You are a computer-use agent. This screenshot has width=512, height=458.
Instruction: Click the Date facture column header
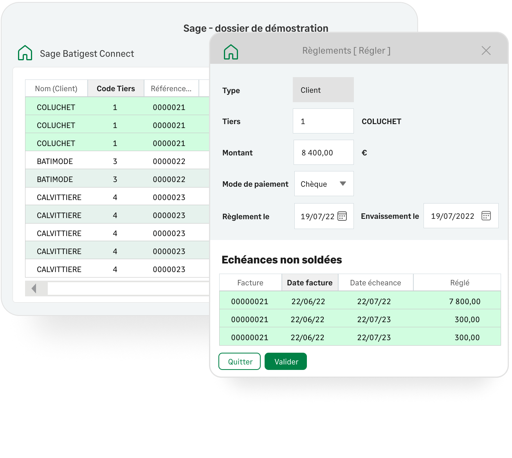pyautogui.click(x=310, y=283)
